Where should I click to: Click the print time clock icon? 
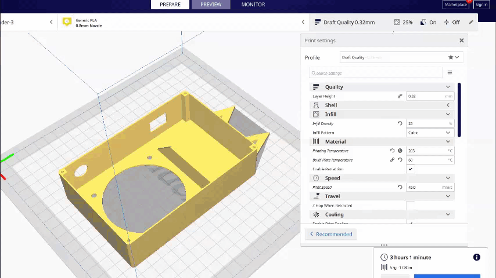pyautogui.click(x=384, y=257)
